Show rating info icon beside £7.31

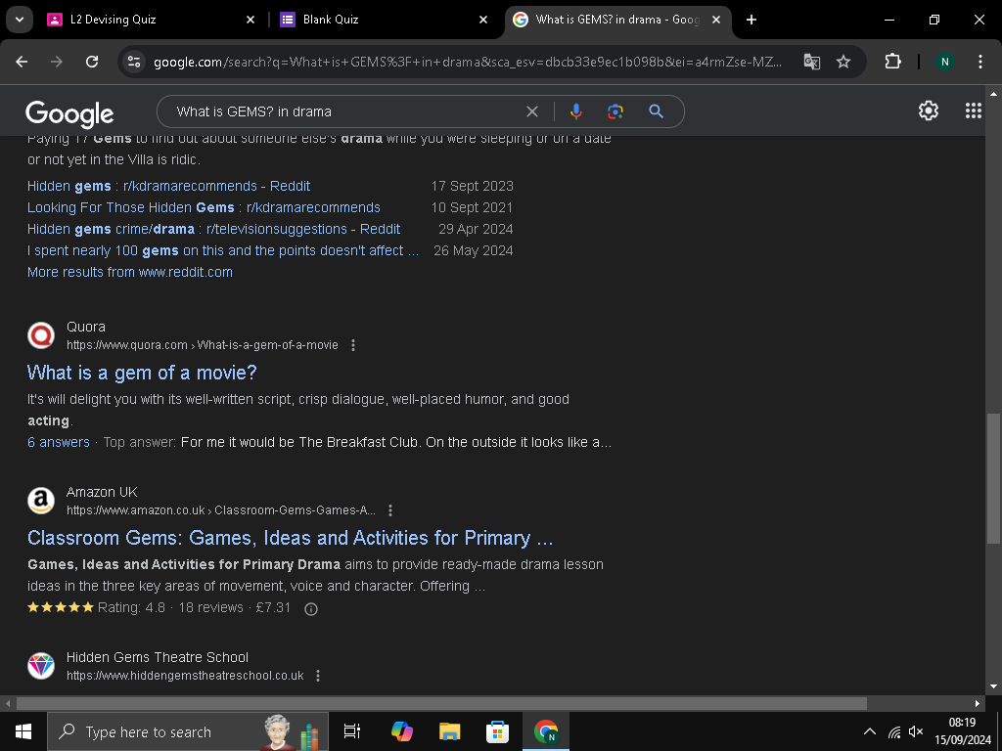(311, 608)
